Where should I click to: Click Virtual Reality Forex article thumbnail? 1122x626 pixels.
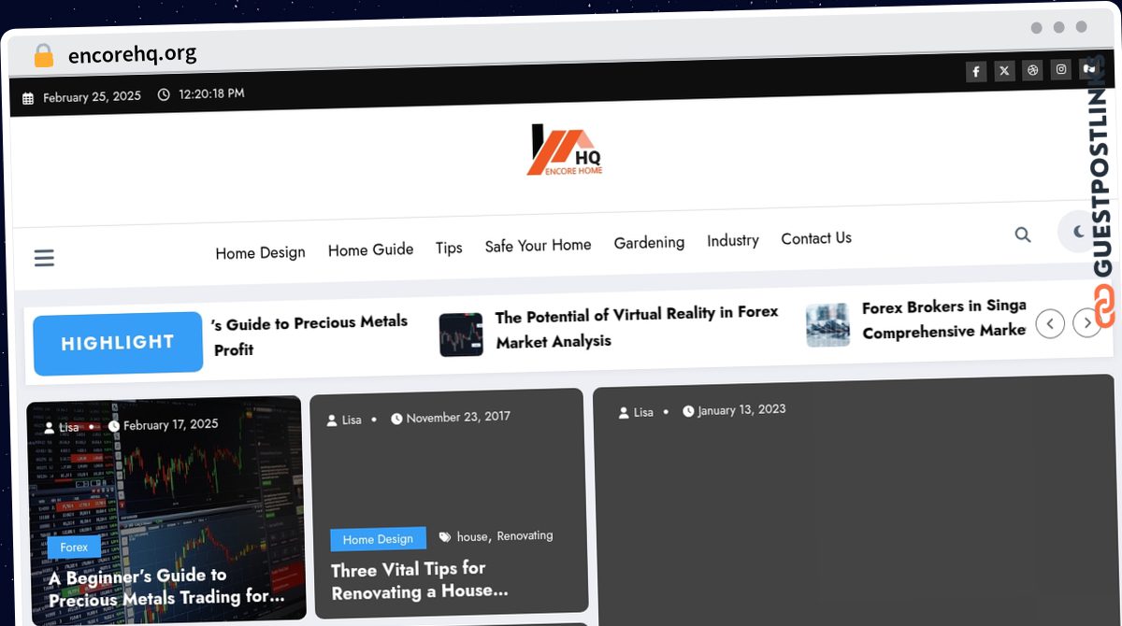click(x=461, y=334)
